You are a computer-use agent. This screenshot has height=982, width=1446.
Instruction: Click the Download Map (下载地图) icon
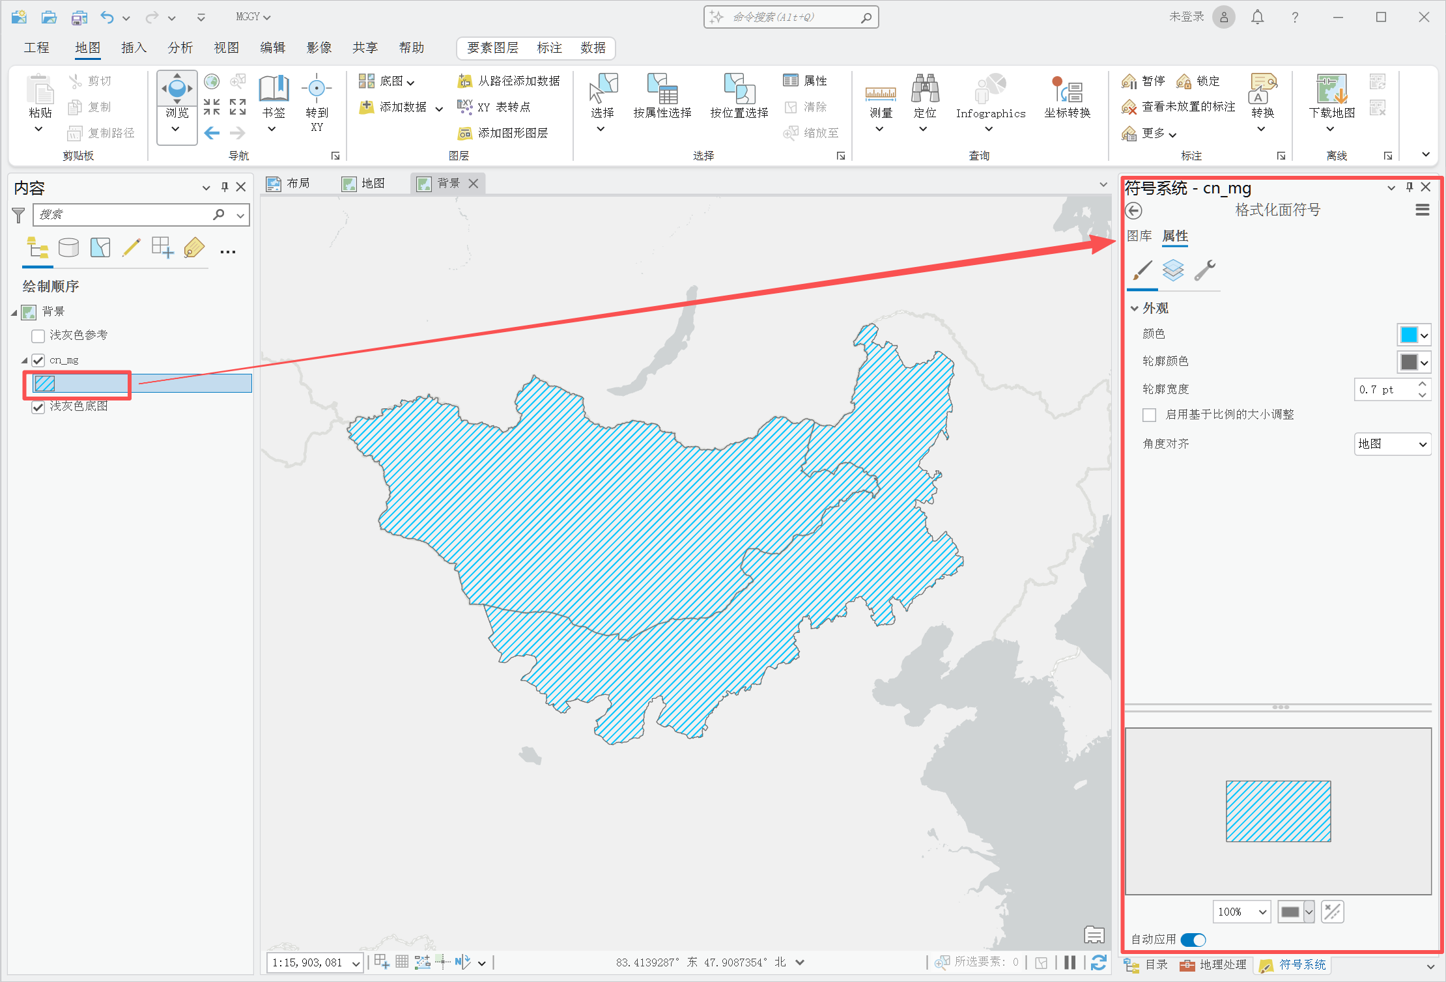tap(1331, 89)
